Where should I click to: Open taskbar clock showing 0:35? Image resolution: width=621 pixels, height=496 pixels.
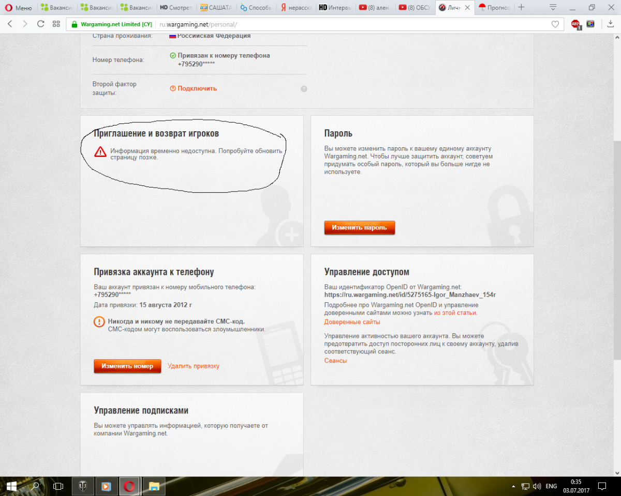tap(576, 486)
